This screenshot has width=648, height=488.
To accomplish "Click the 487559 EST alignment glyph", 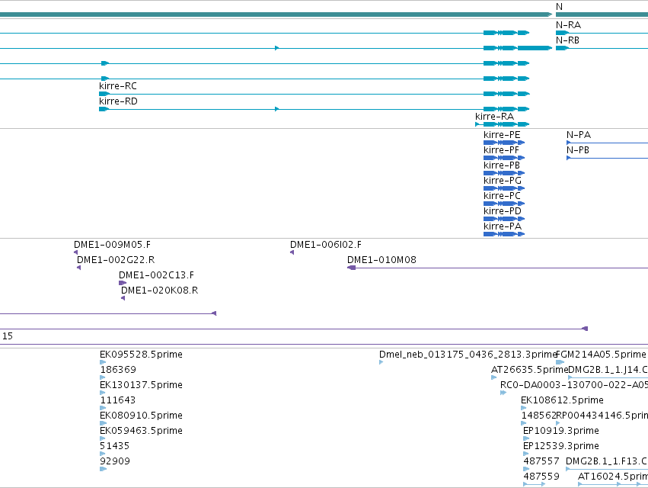I will pyautogui.click(x=535, y=485).
